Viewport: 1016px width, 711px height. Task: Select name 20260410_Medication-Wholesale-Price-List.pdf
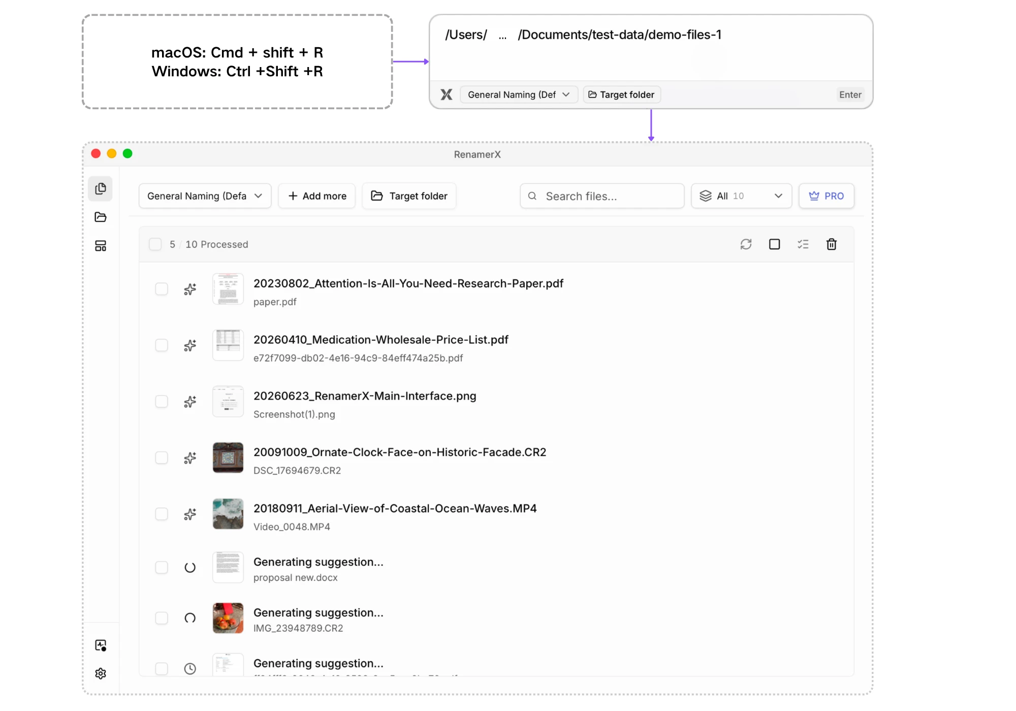pos(381,340)
